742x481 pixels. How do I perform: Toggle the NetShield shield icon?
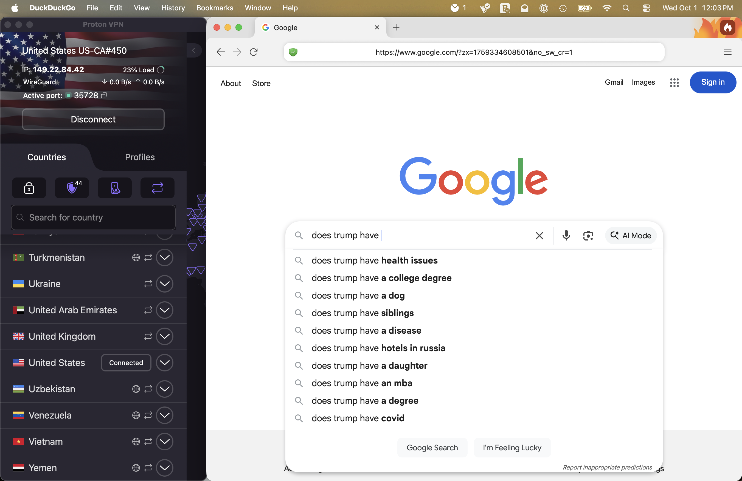(72, 188)
